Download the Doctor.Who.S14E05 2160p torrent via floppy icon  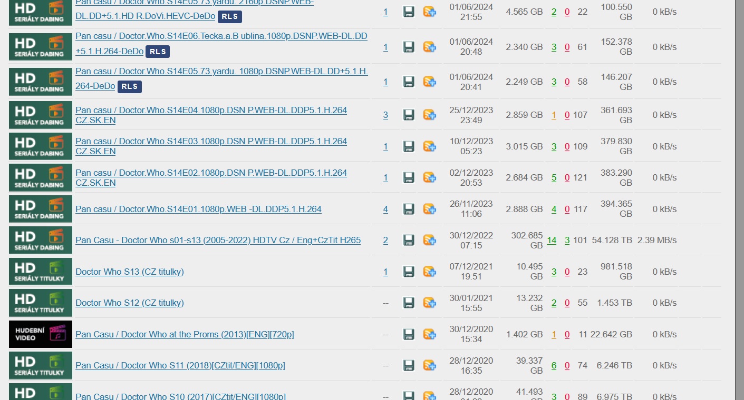point(409,12)
